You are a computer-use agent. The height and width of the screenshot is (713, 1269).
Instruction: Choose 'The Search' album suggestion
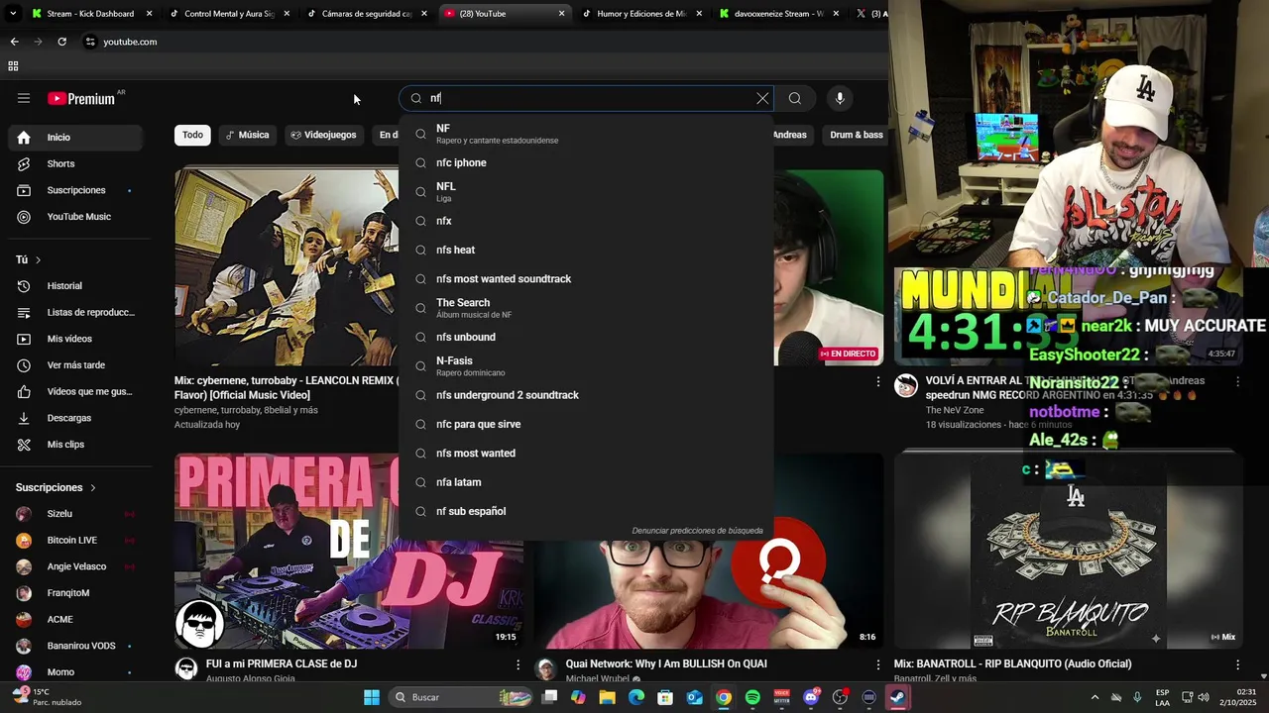click(x=586, y=308)
